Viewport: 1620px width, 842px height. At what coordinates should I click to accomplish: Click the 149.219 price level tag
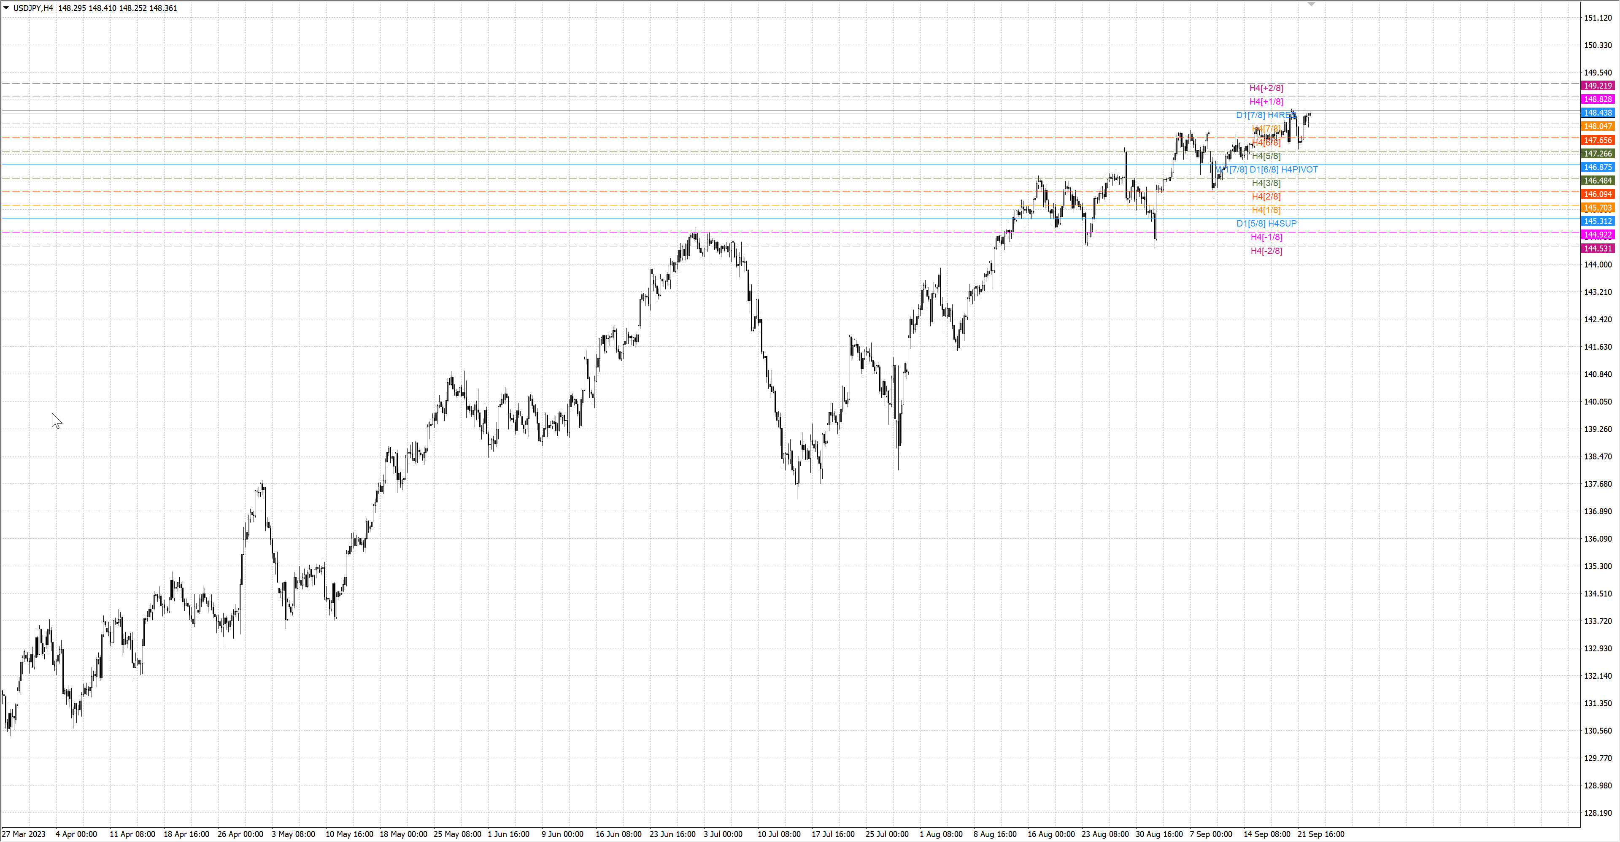pos(1597,86)
